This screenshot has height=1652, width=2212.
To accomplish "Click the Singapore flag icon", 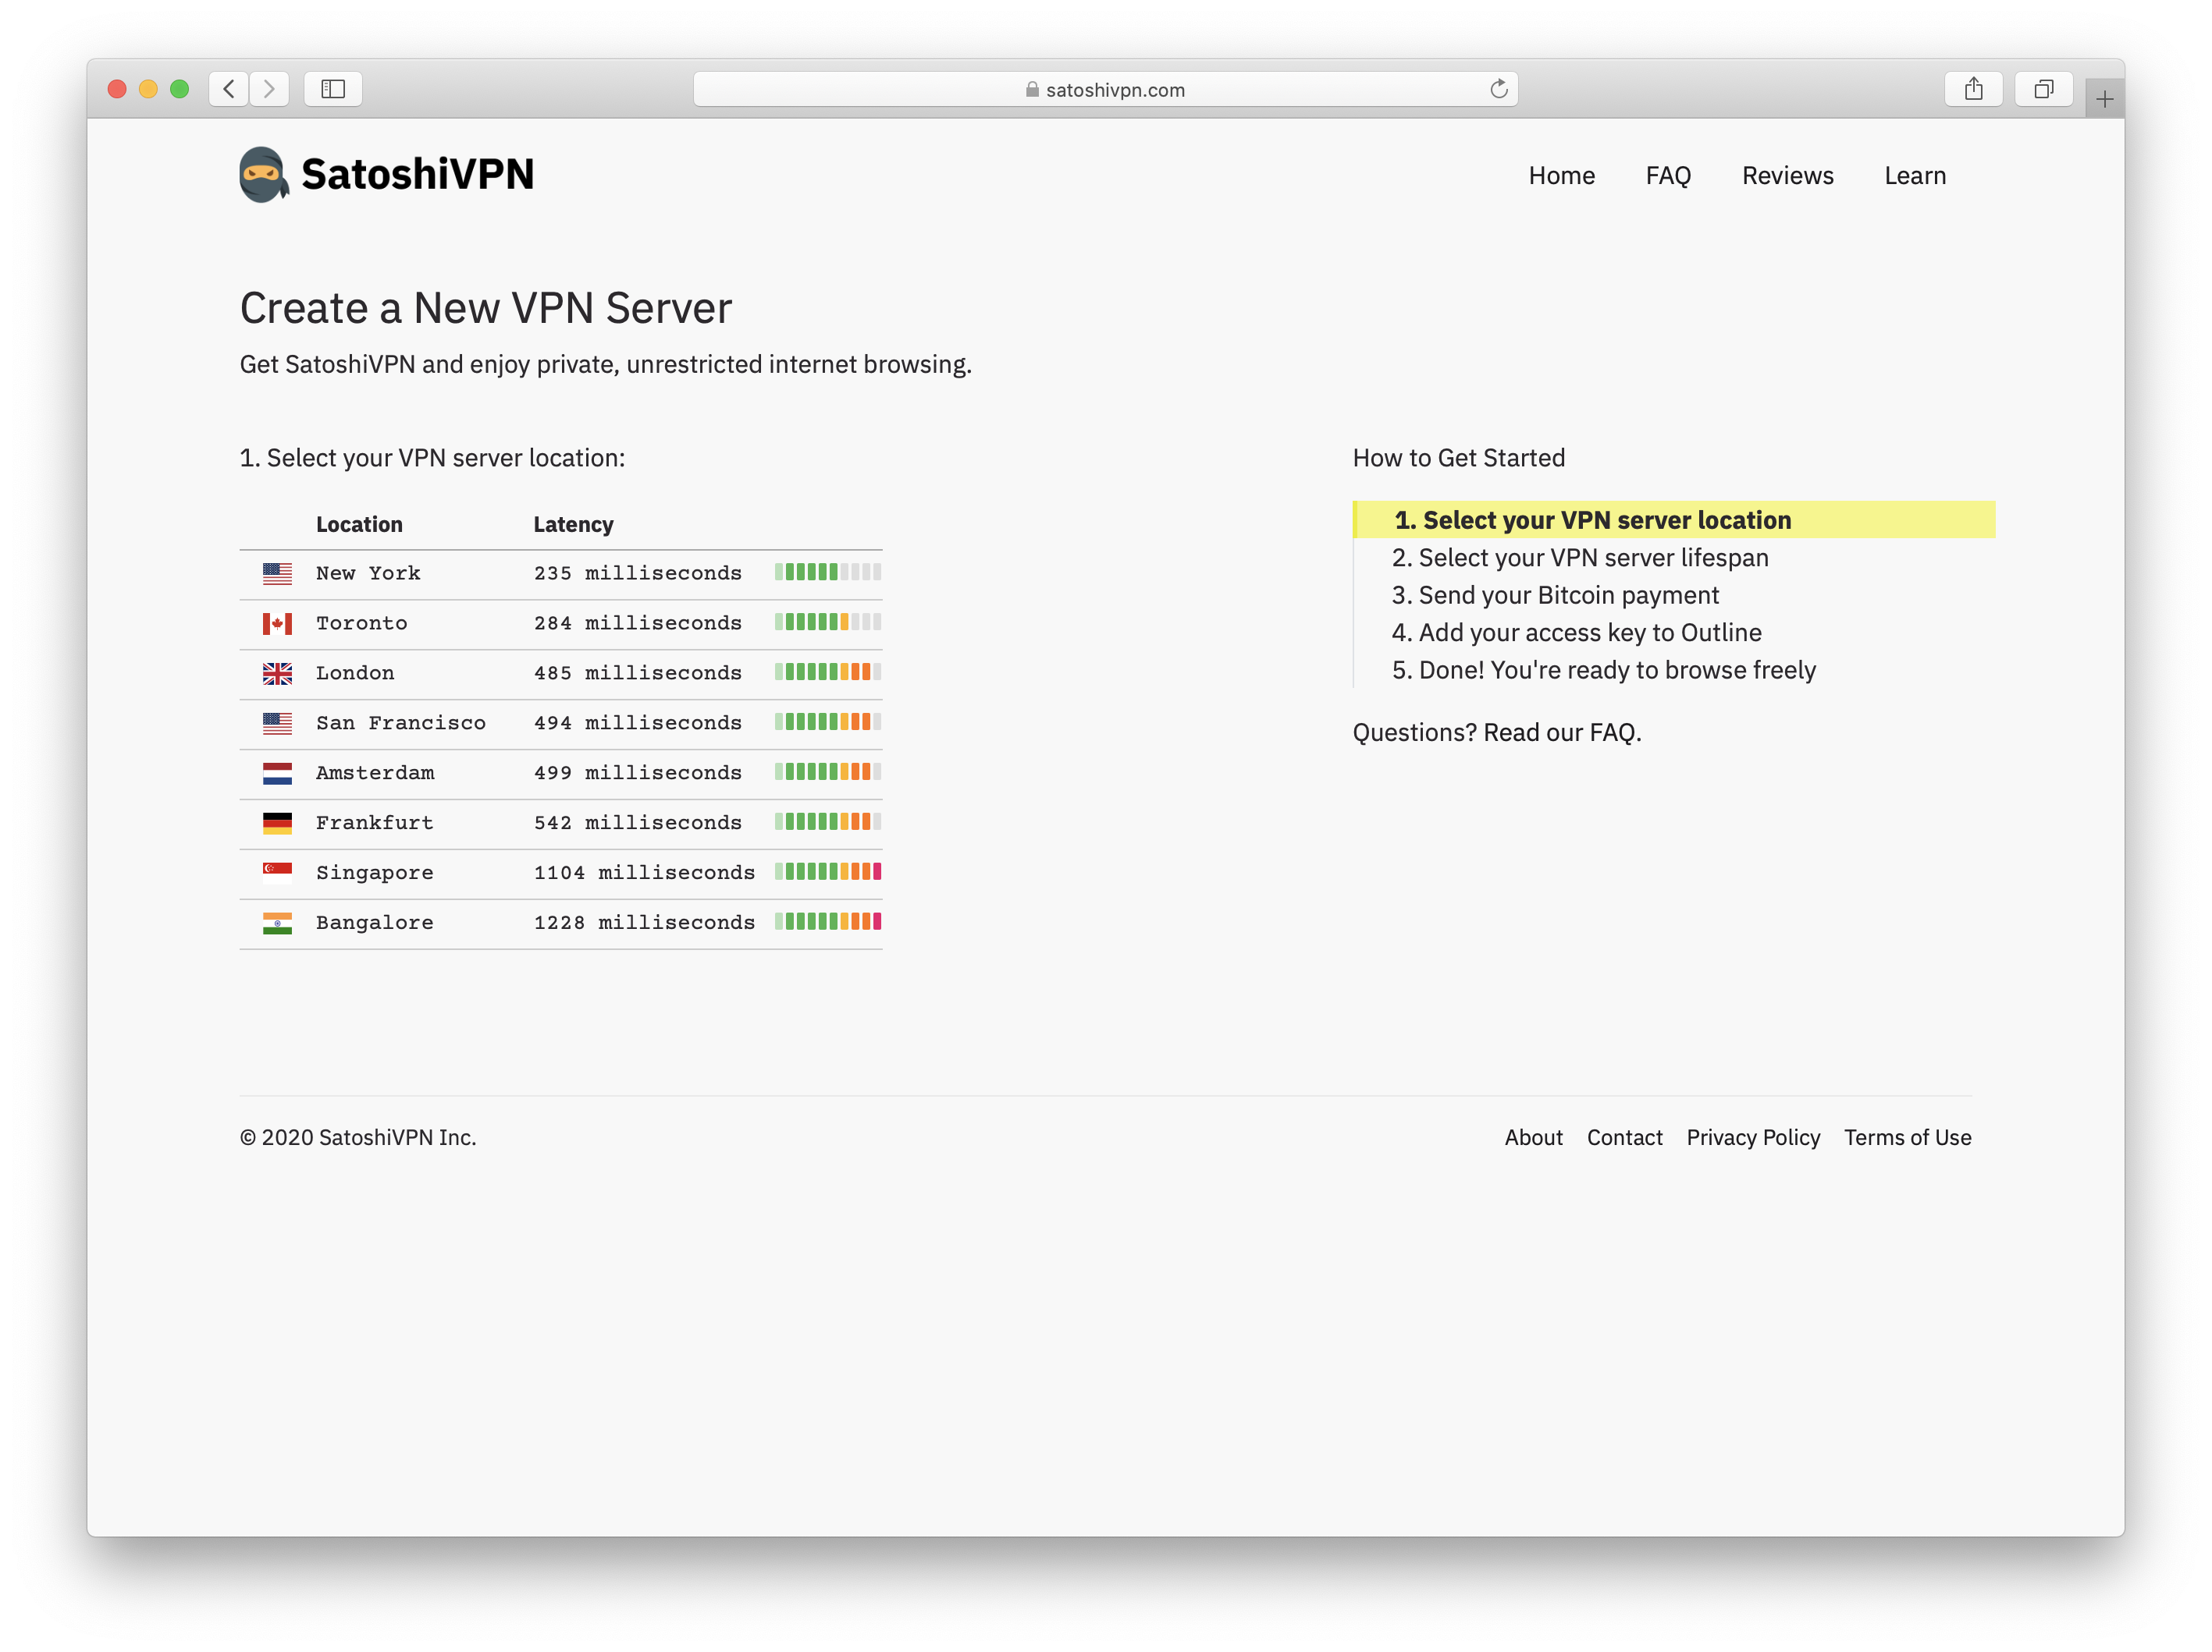I will click(277, 873).
